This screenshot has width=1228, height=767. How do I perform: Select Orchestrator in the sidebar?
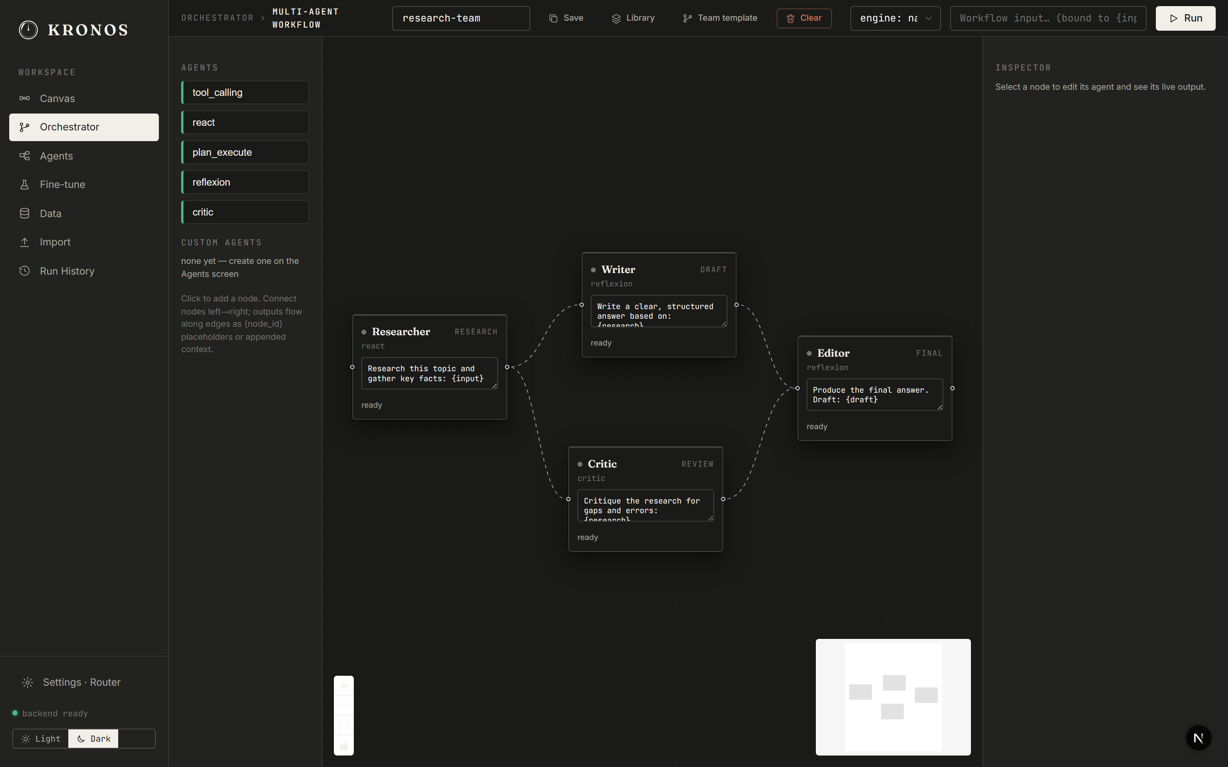click(84, 127)
